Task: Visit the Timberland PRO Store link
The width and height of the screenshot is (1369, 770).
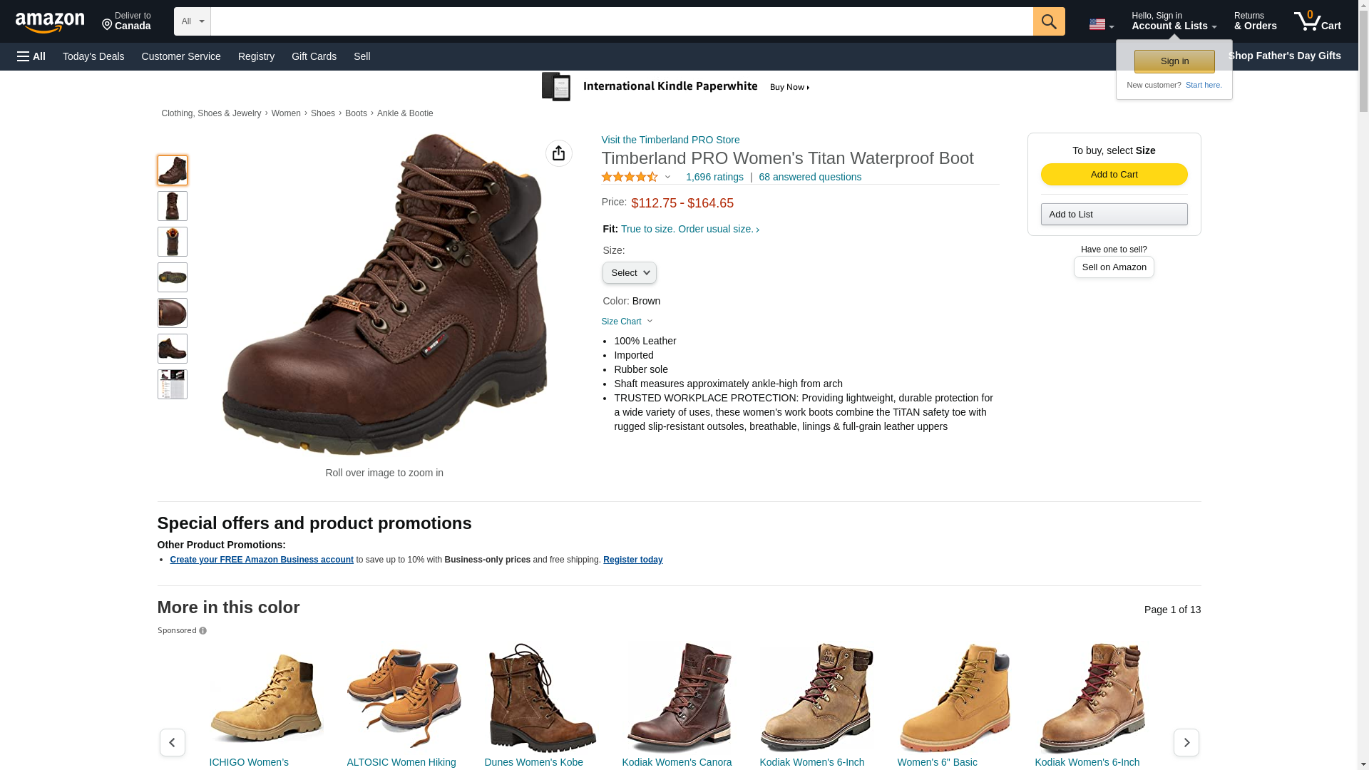Action: click(x=670, y=140)
